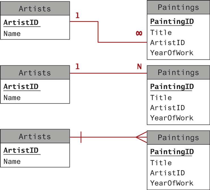
Task: Select the bottom Artists table header
Action: click(x=35, y=136)
